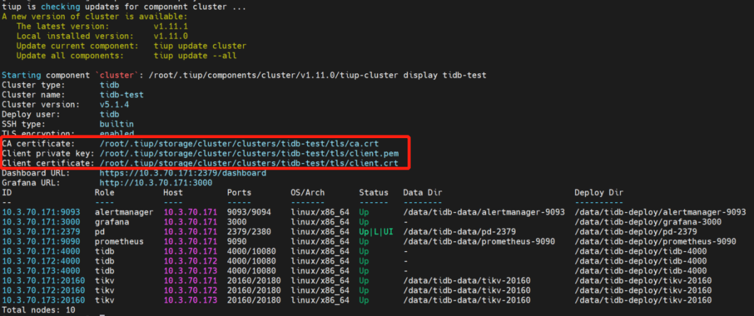Click the SSH type value builtin
The width and height of the screenshot is (754, 316).
point(117,124)
